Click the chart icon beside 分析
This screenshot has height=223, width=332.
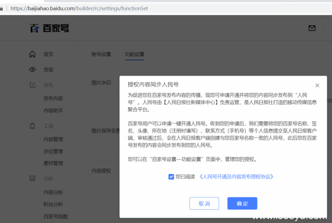[x=32, y=178]
